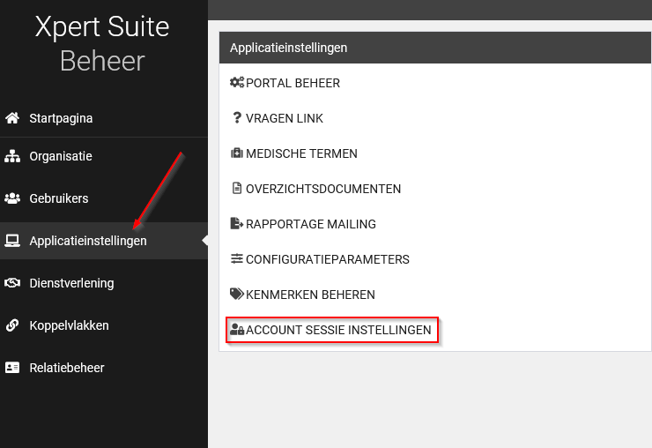Open Rapportage Mailing settings

tap(310, 224)
